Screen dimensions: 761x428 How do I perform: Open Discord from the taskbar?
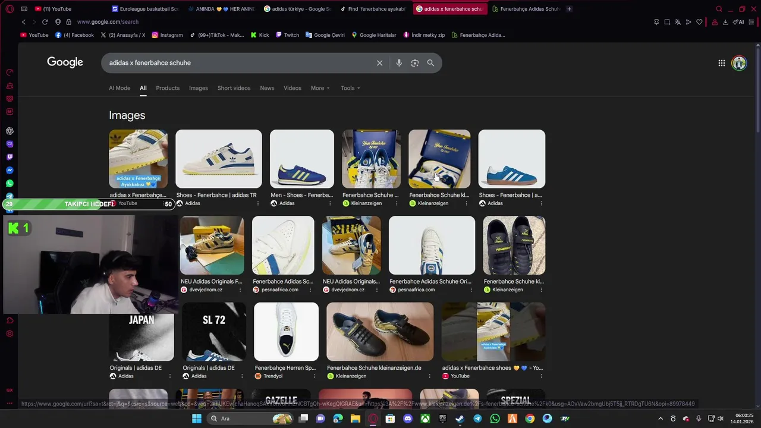tap(408, 418)
